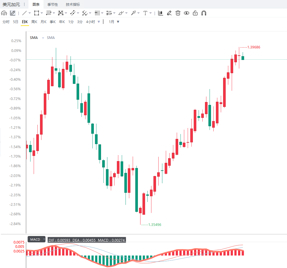
Task: Expand the text tool dropdown
Action: [151, 13]
